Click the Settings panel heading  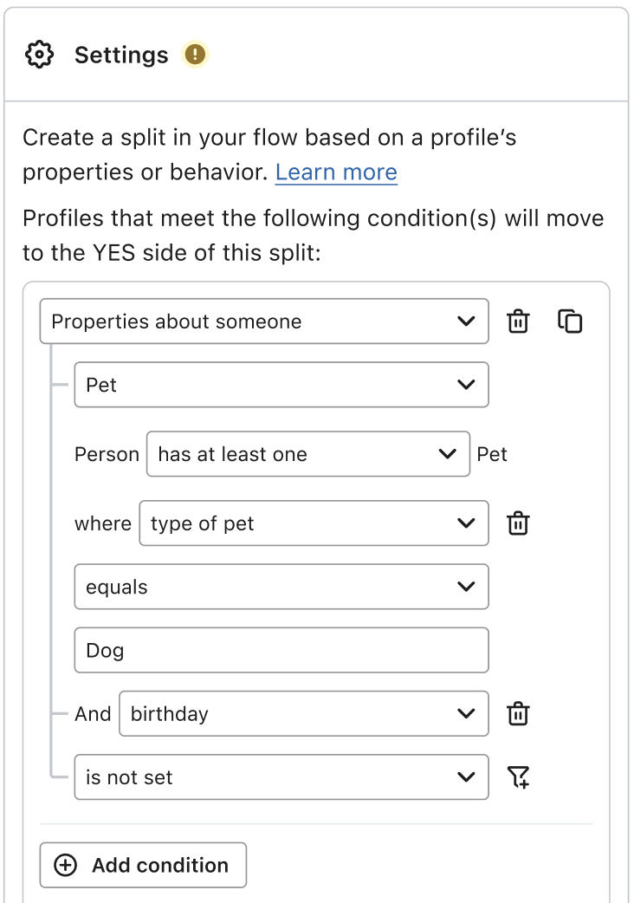point(121,55)
